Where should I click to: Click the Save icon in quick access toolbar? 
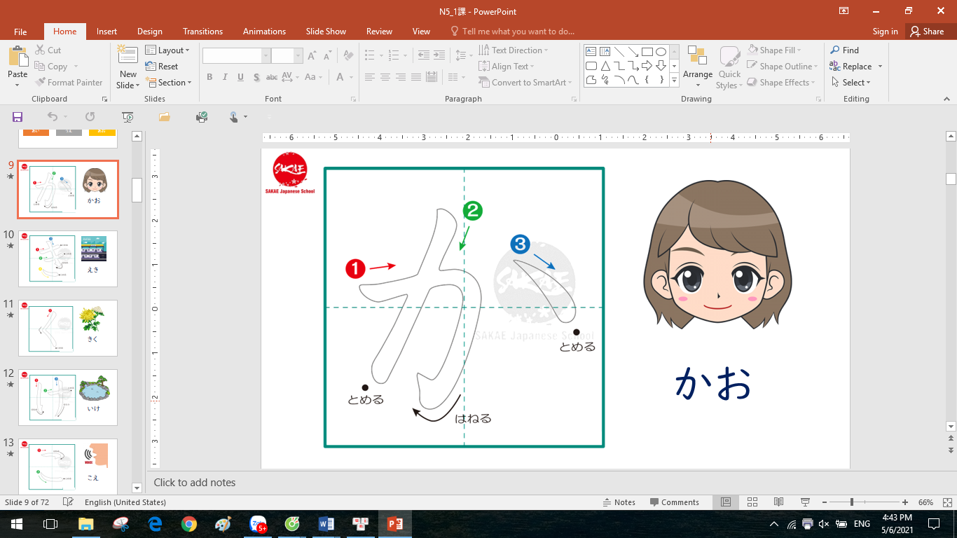18,117
